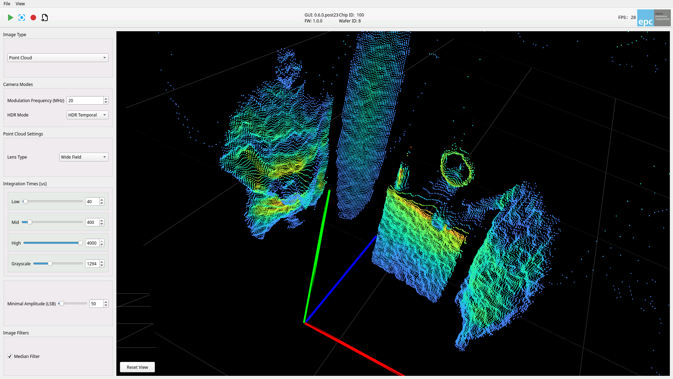Click the blue axis line in viewport
The image size is (673, 379).
(x=341, y=279)
